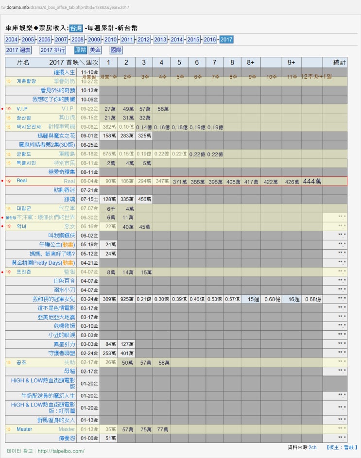Open the 대립군 movie link
The height and width of the screenshot is (458, 361).
[24, 208]
